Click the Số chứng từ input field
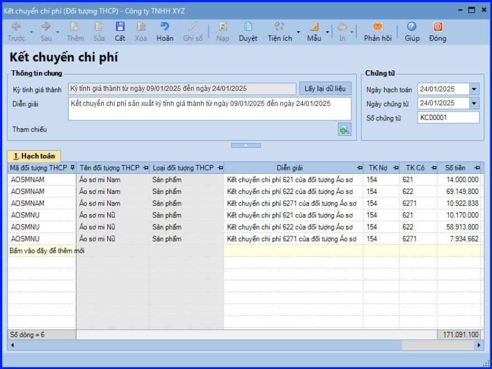The width and height of the screenshot is (492, 369). pos(448,118)
